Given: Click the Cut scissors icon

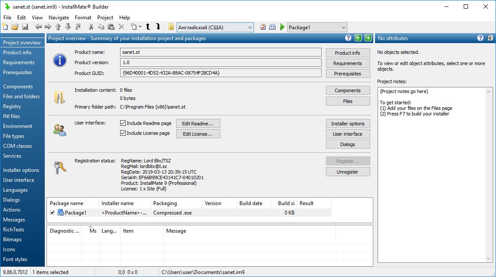Looking at the screenshot, I should [91, 27].
